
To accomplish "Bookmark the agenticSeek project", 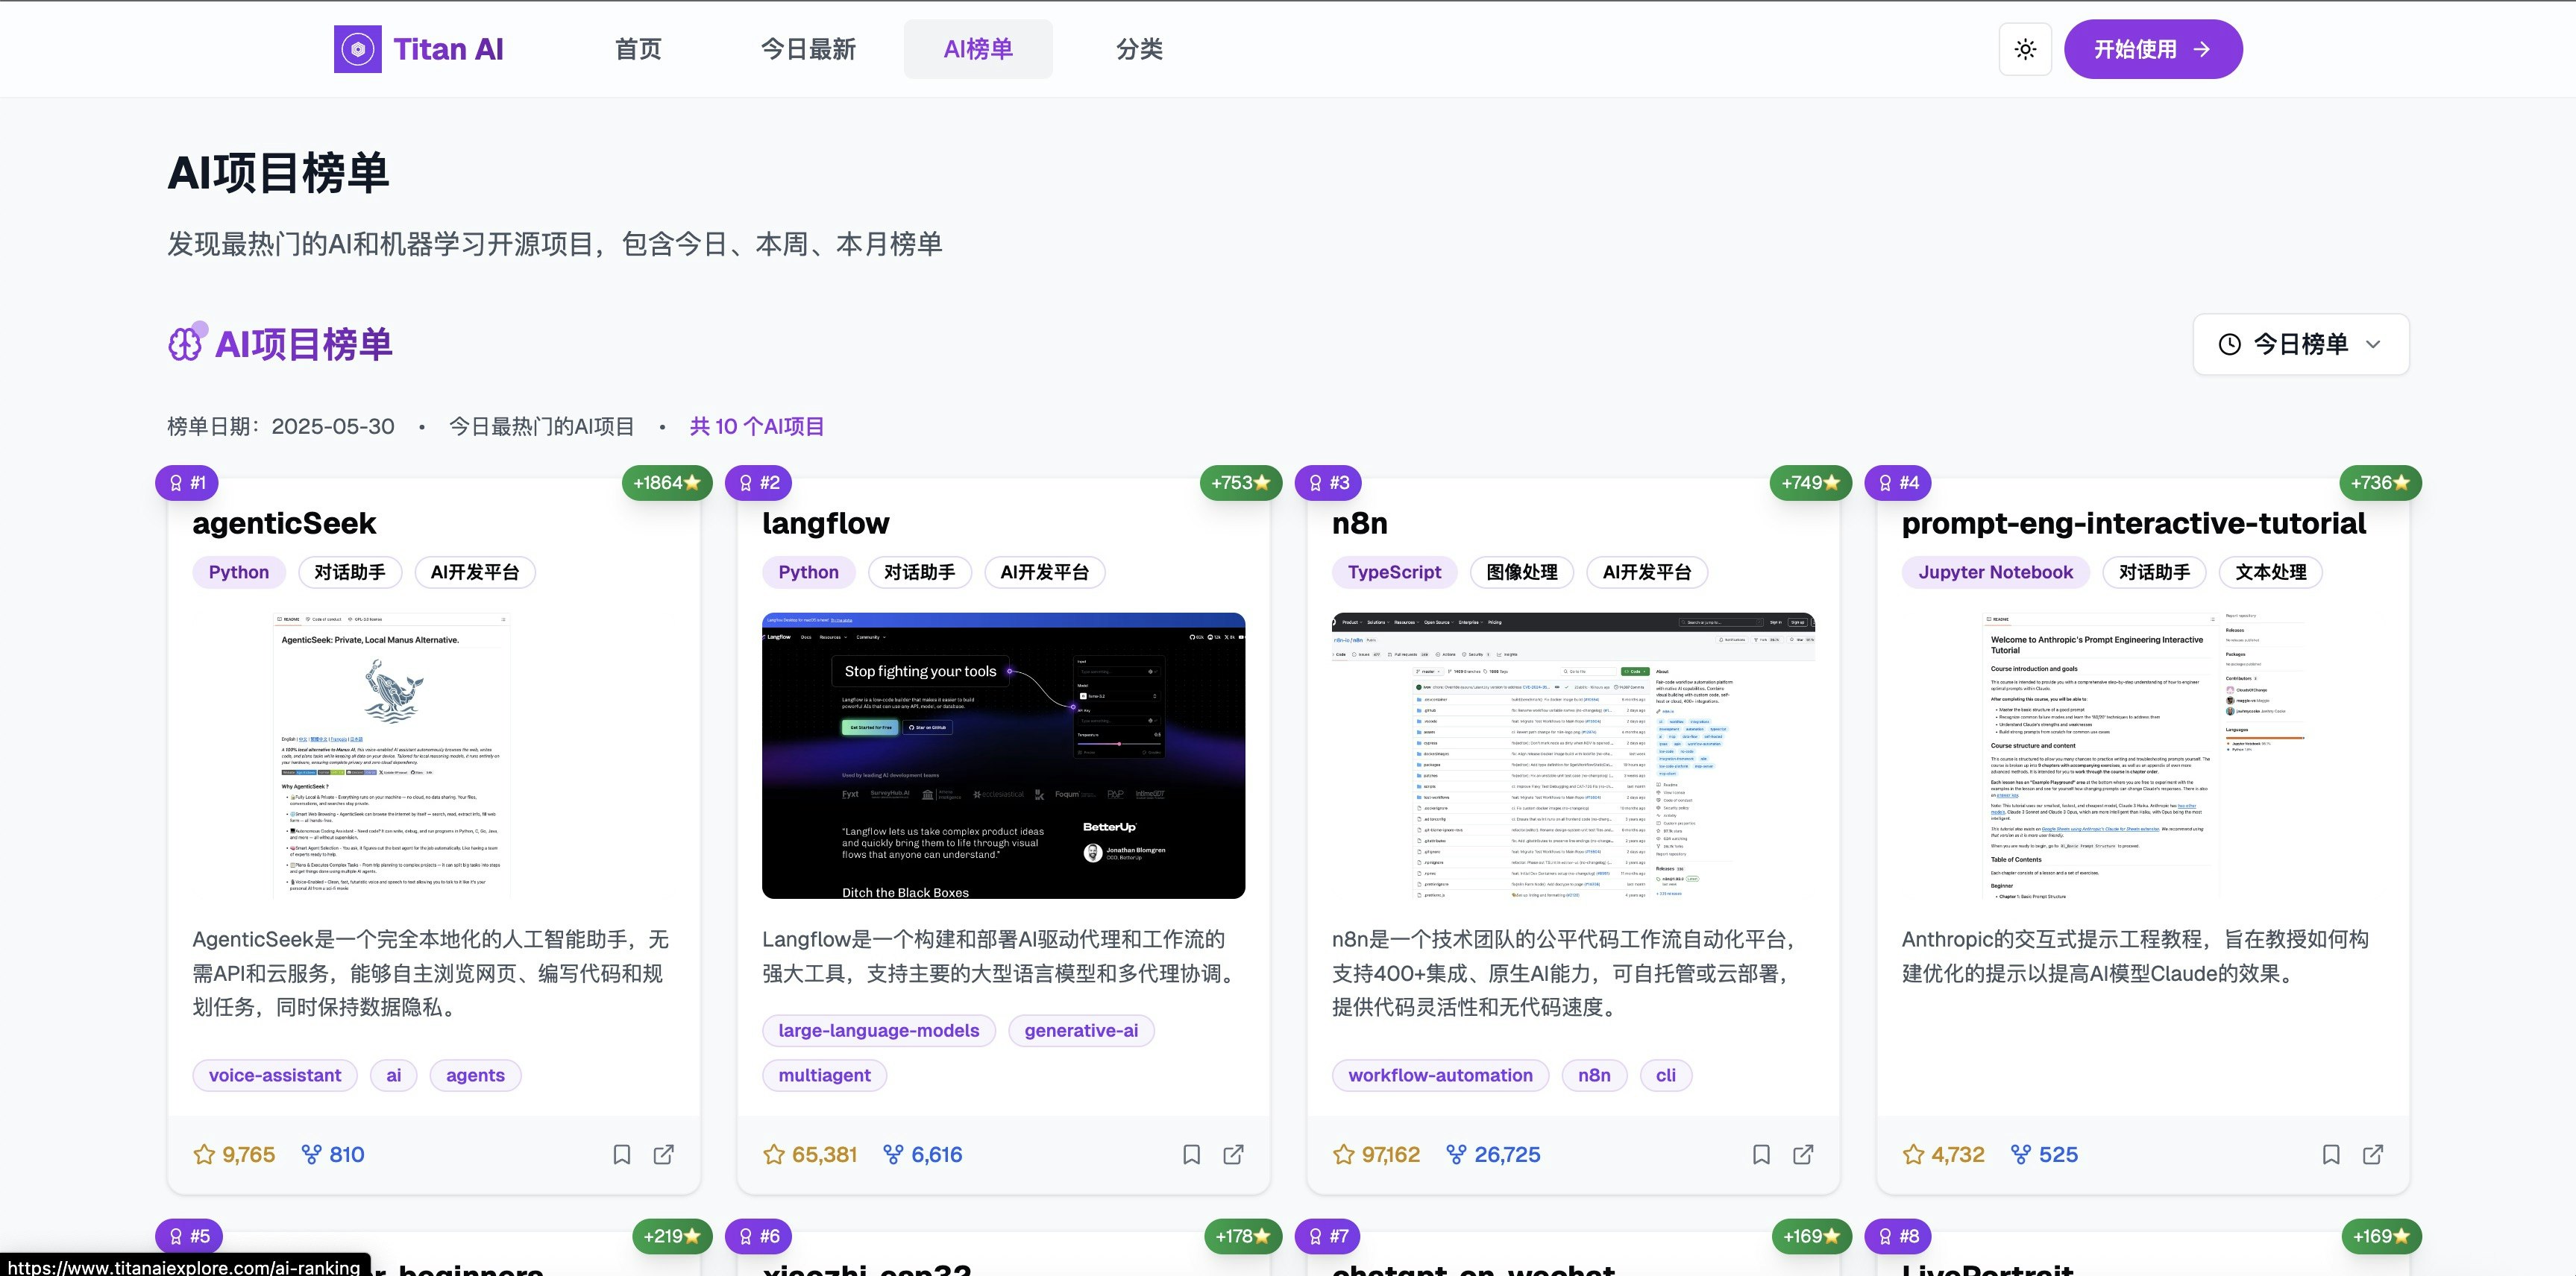I will pyautogui.click(x=621, y=1154).
